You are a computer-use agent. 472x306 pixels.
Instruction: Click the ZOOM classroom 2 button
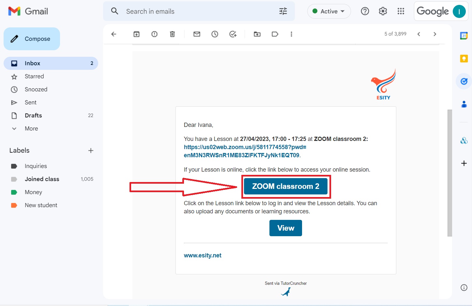(x=286, y=186)
